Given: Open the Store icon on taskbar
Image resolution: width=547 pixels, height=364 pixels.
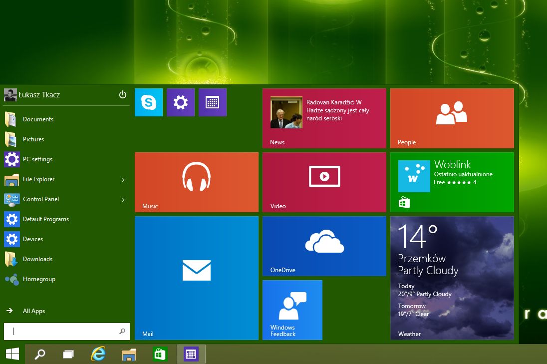Looking at the screenshot, I should 160,354.
